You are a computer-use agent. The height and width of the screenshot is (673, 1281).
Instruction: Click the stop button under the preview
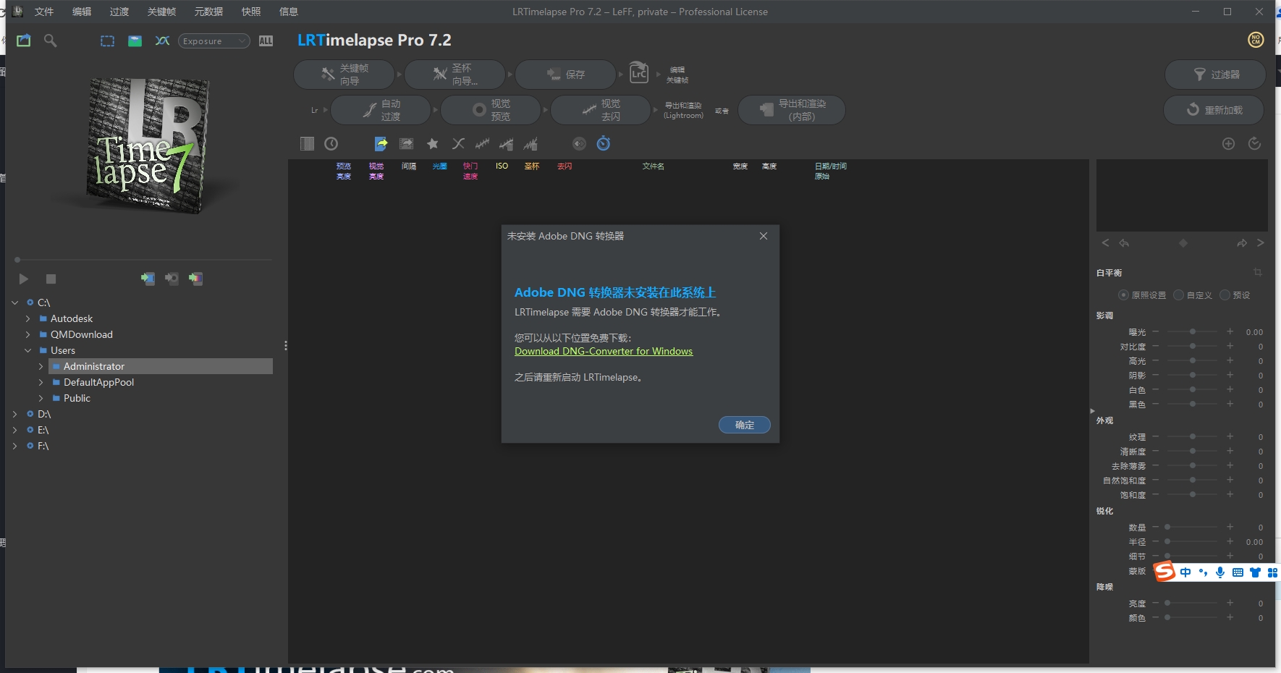(x=51, y=279)
